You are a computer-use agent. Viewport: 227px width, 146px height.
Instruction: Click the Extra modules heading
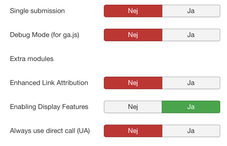click(x=32, y=59)
